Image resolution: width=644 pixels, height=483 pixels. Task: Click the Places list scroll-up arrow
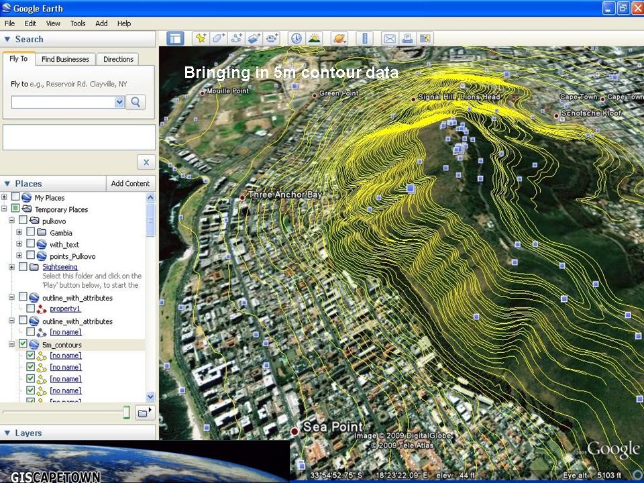pyautogui.click(x=150, y=197)
